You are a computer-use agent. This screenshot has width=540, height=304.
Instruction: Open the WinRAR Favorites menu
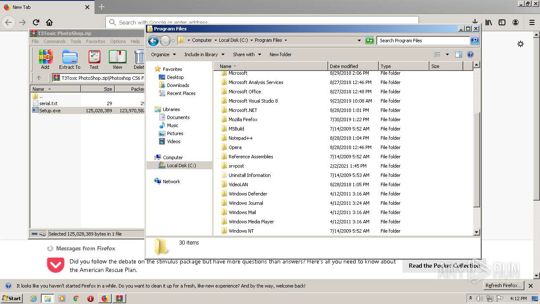click(96, 41)
